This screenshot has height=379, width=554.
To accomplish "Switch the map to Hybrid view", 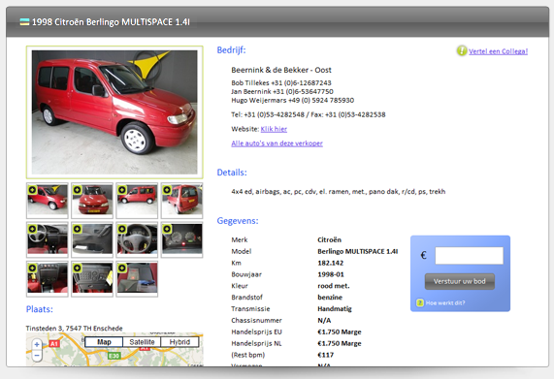I will tap(179, 342).
